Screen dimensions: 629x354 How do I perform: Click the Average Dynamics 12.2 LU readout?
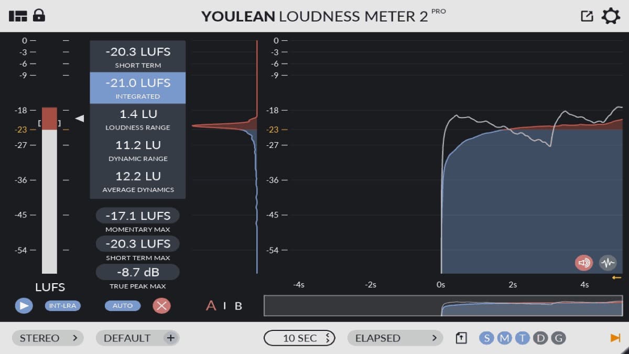138,181
